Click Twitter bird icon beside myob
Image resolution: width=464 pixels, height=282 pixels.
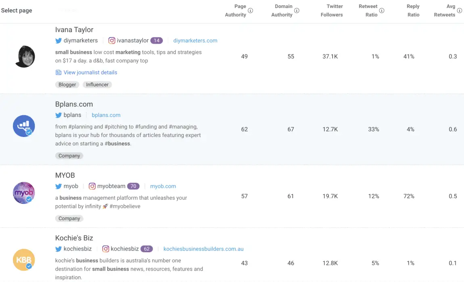(59, 186)
